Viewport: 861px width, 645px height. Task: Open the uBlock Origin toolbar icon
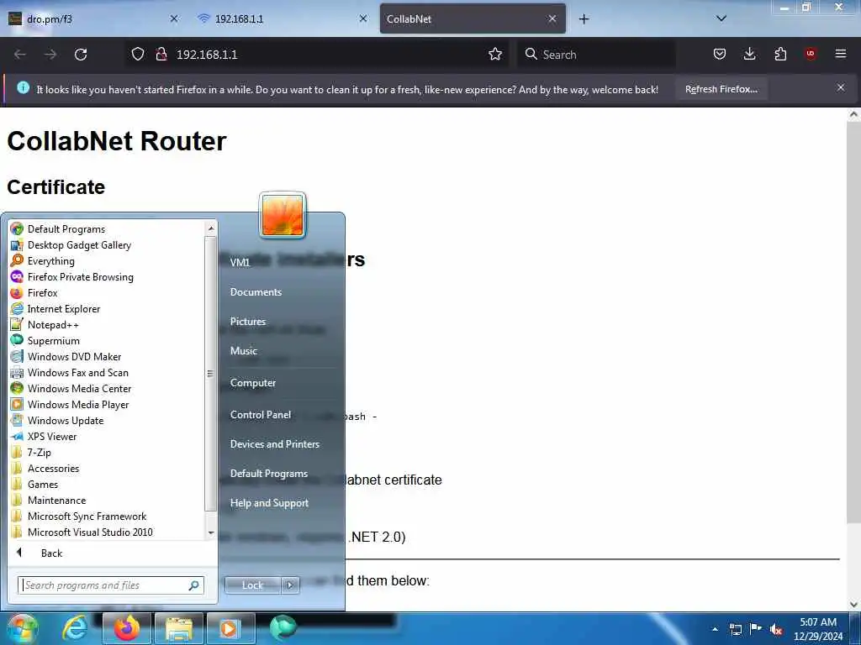(811, 54)
